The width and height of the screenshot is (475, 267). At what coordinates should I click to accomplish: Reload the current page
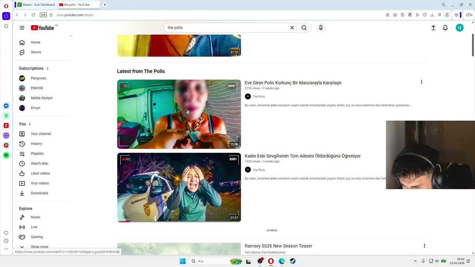pyautogui.click(x=33, y=15)
